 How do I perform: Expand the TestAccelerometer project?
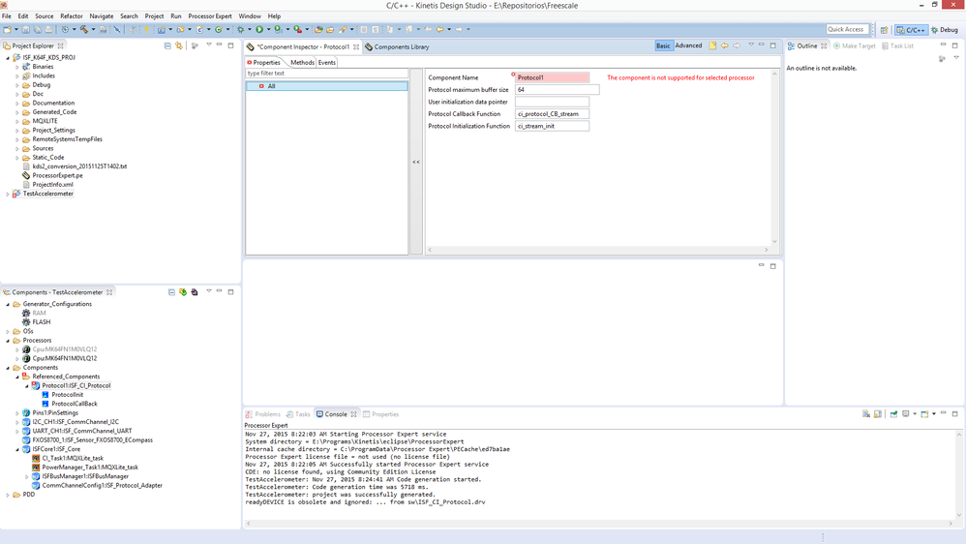point(8,194)
